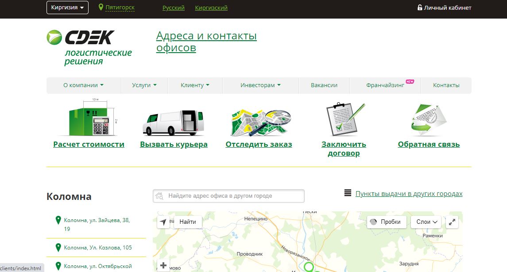The width and height of the screenshot is (507, 272).
Task: Switch language to Русский
Action: click(173, 8)
